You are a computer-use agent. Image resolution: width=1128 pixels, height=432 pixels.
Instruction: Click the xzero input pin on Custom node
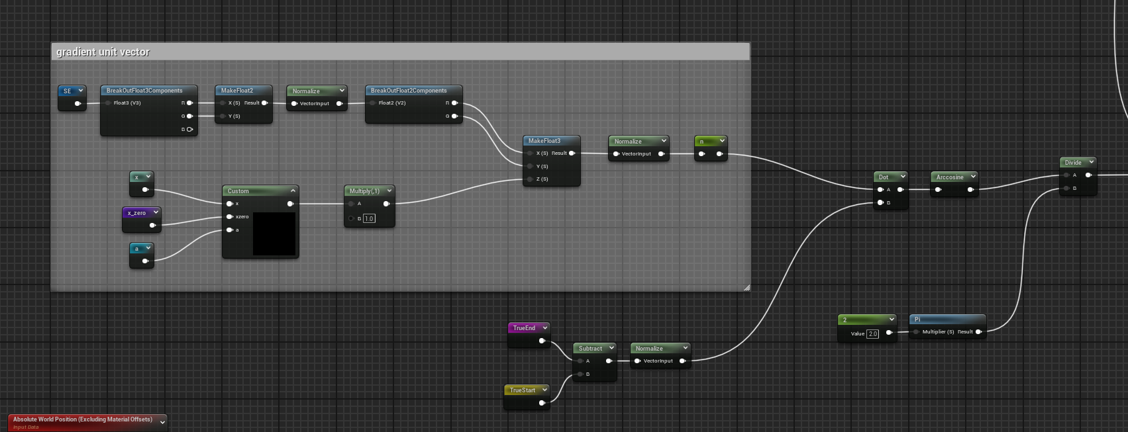point(230,217)
